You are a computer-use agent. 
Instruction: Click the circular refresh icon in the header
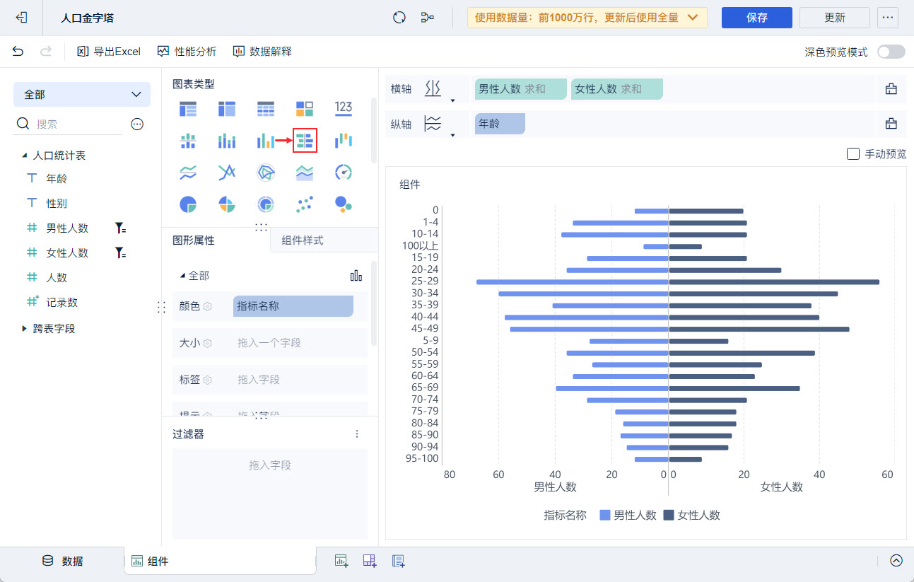[399, 18]
